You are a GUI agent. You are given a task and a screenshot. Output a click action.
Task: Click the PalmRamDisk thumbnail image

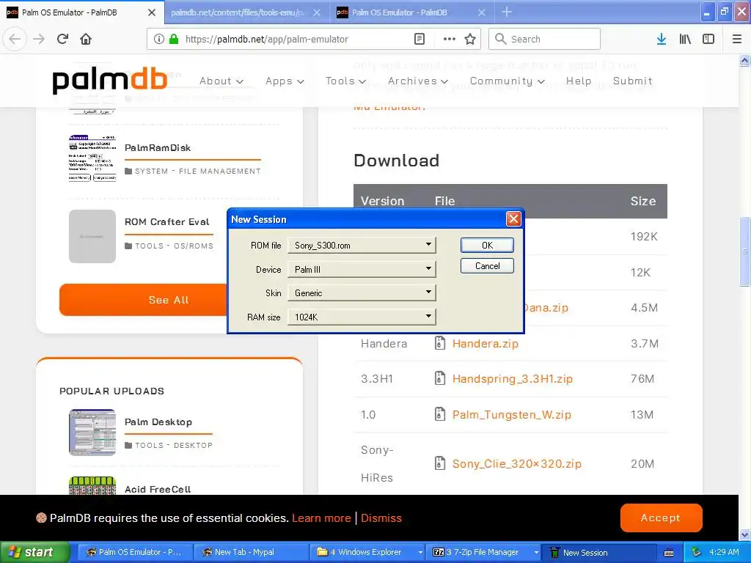(x=92, y=158)
